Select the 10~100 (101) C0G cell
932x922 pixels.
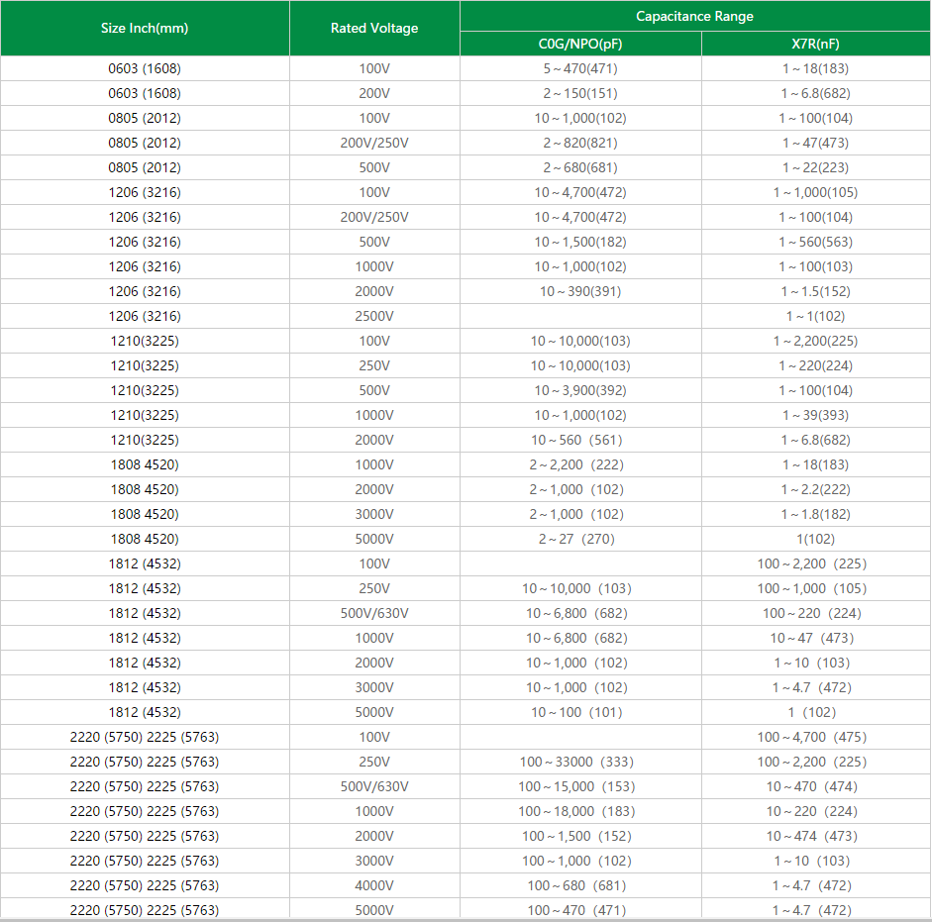pos(580,712)
